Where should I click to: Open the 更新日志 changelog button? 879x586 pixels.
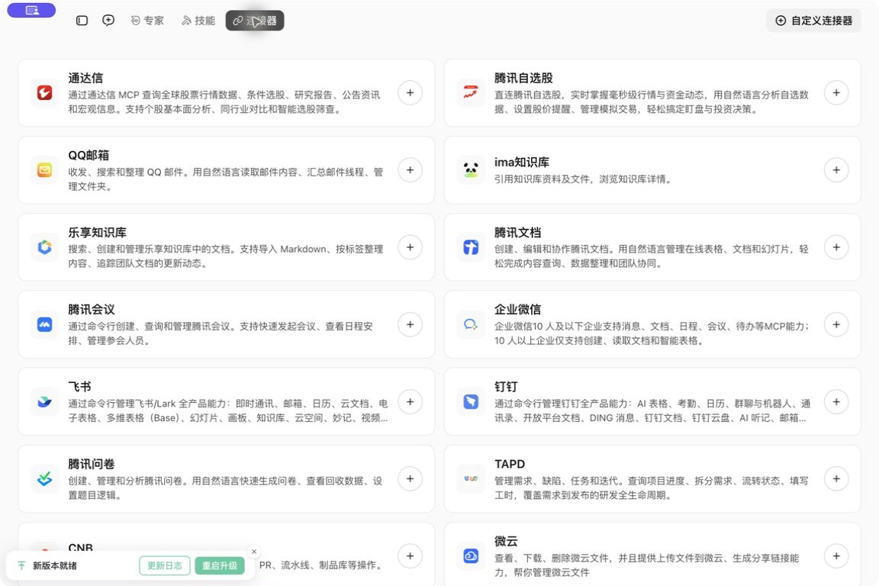click(x=165, y=566)
